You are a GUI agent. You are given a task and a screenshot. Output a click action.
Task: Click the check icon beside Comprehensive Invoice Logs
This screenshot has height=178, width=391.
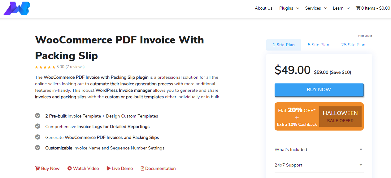38,126
